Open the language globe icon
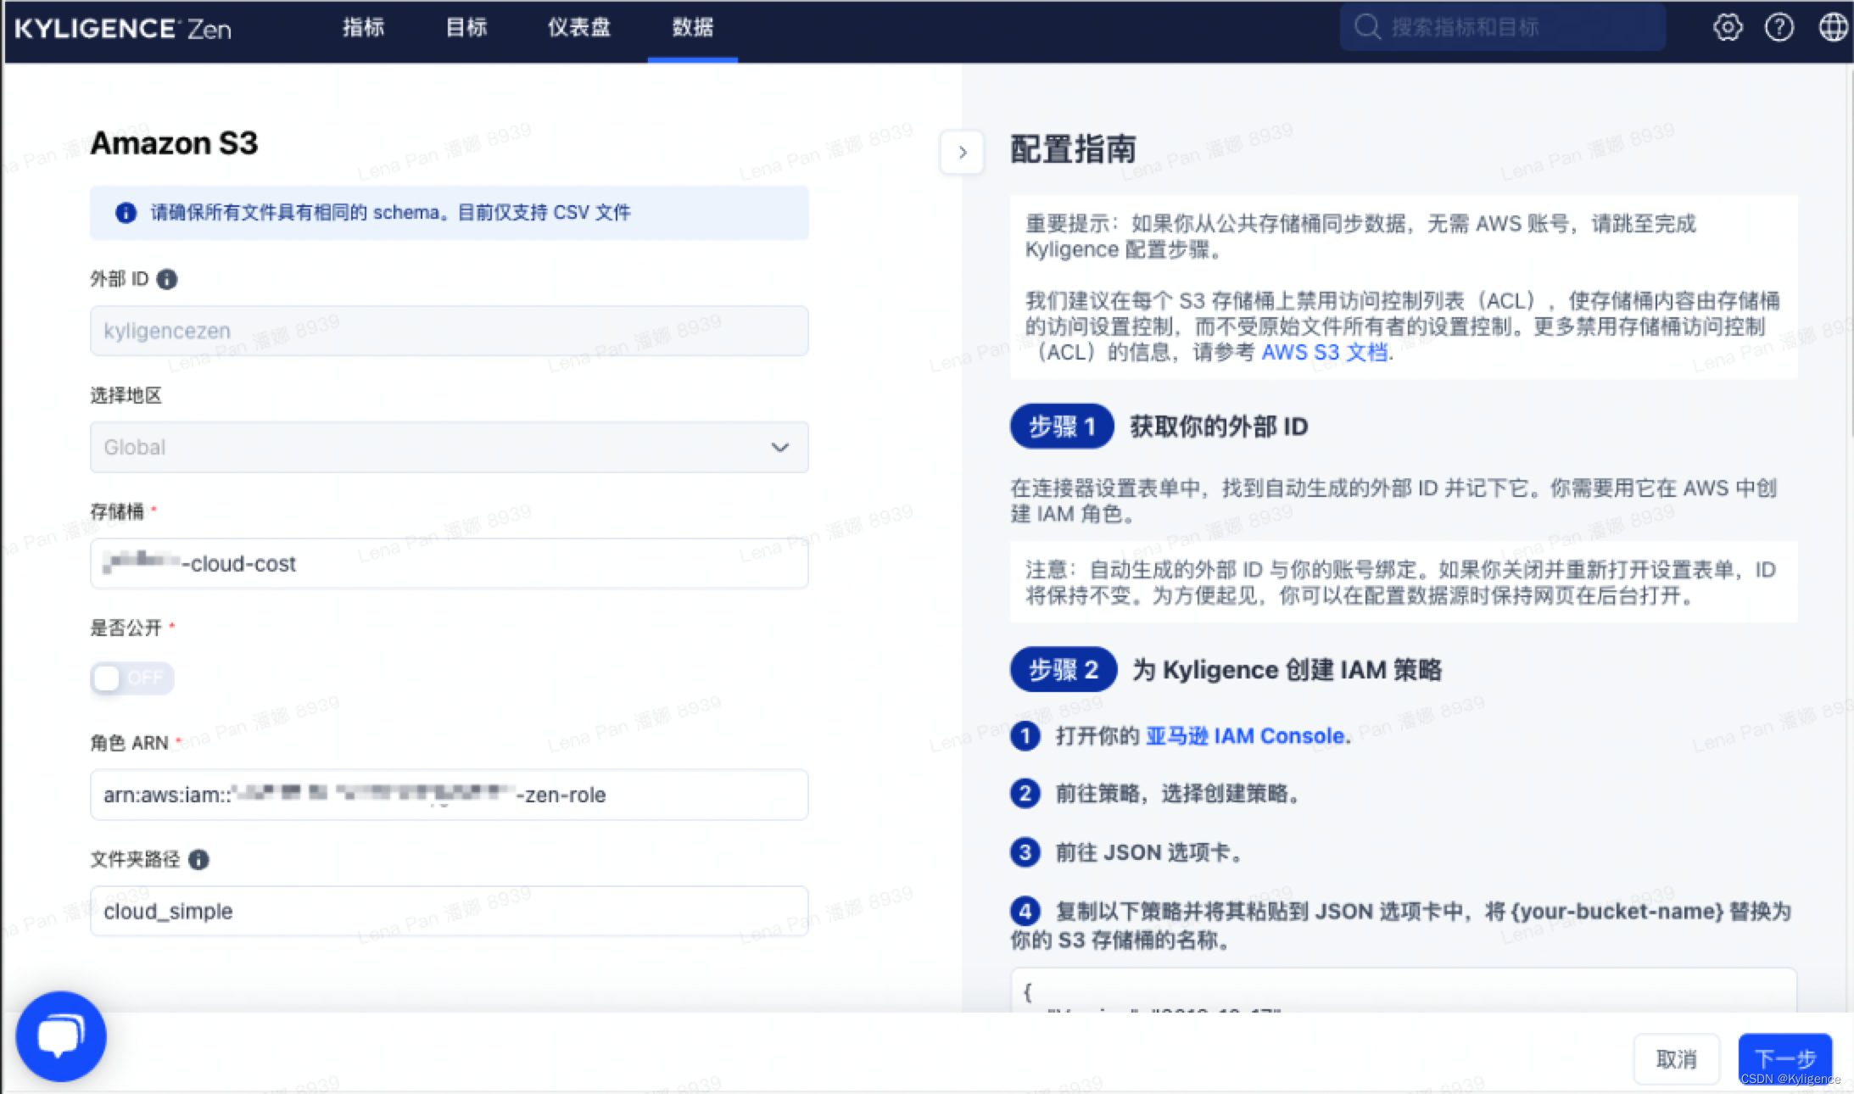The image size is (1854, 1094). point(1833,27)
